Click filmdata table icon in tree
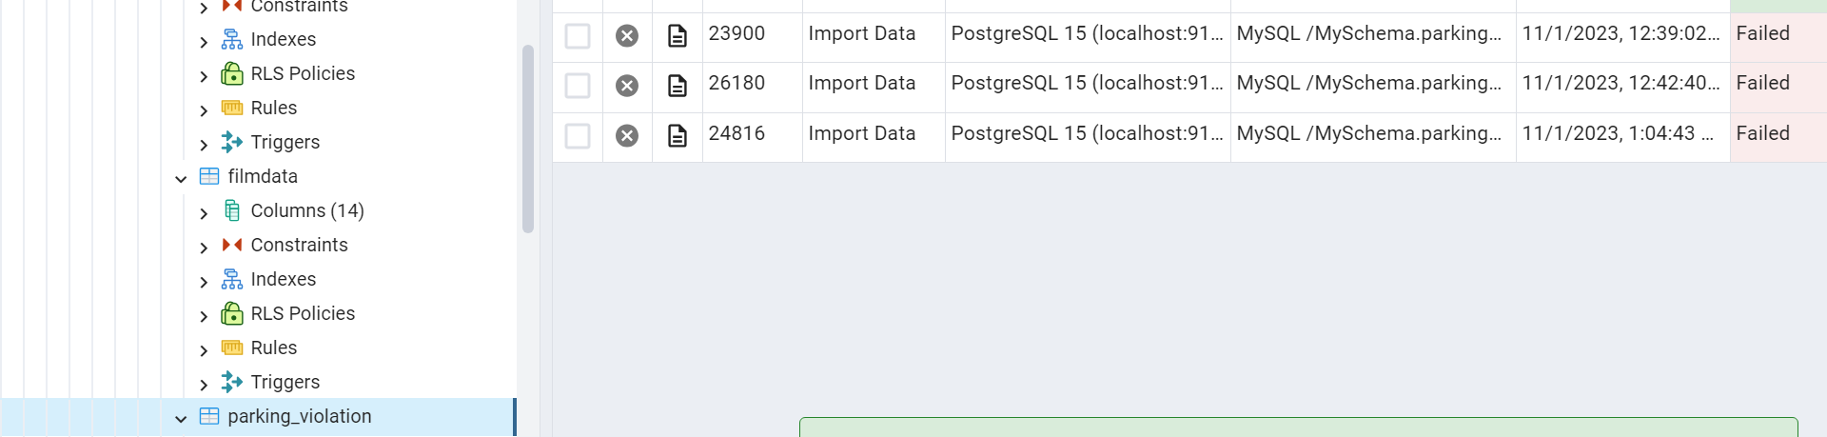Screen dimensions: 1827x437 [x=209, y=176]
